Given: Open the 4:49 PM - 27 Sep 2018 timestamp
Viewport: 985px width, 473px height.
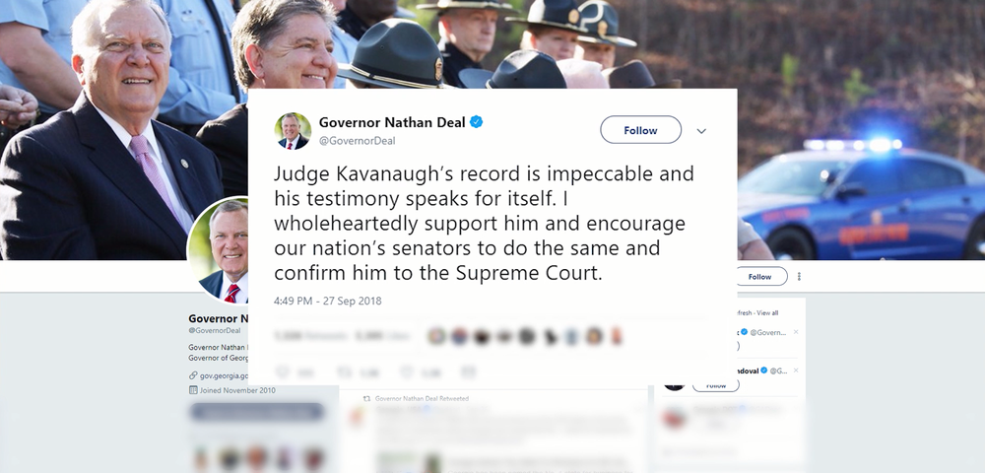Looking at the screenshot, I should coord(327,301).
